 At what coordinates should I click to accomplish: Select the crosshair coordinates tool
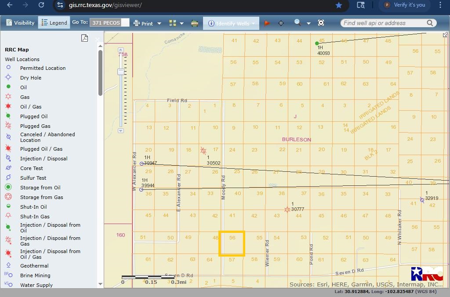[x=281, y=23]
